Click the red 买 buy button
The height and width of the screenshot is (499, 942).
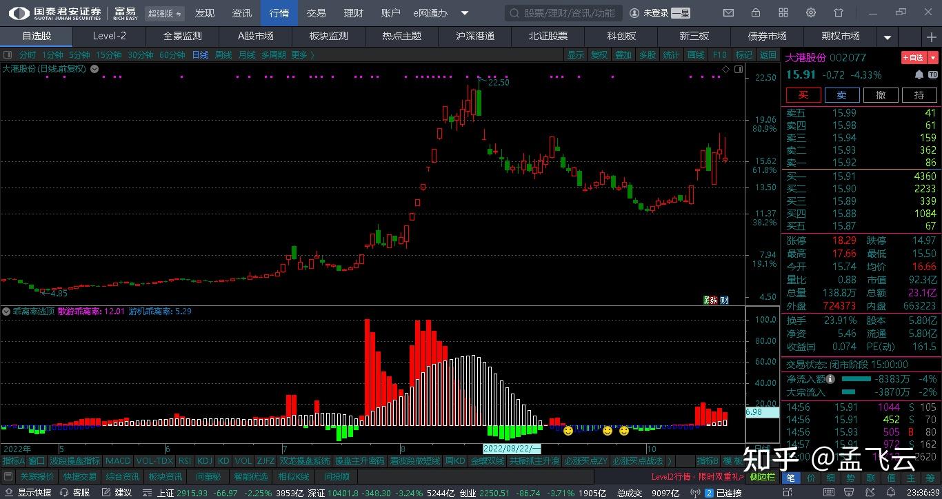click(803, 95)
